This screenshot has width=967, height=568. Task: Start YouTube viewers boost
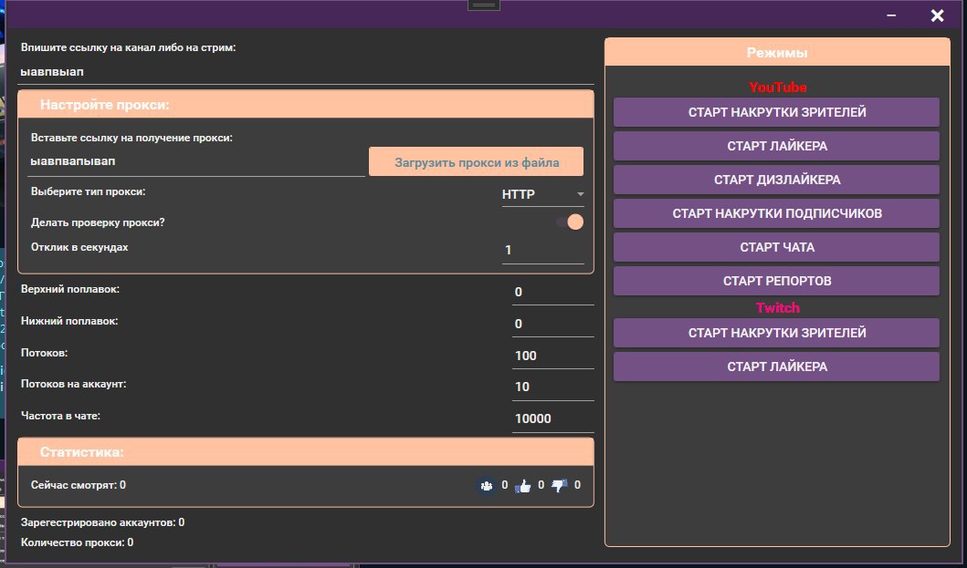(776, 112)
